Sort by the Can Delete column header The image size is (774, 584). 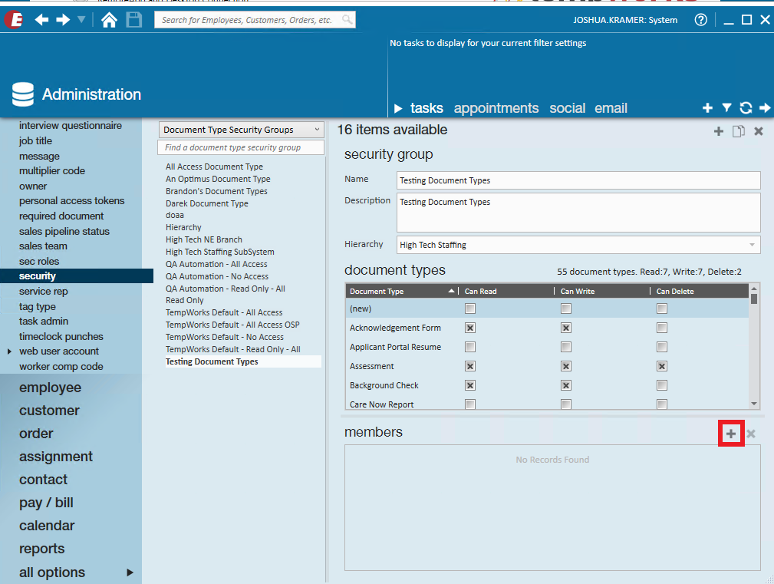(700, 292)
